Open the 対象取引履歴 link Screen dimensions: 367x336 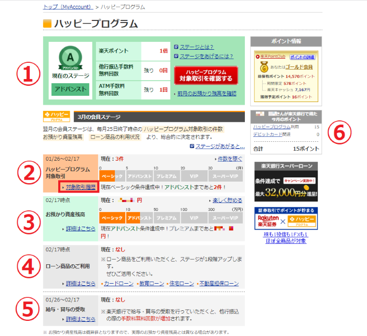(x=81, y=187)
